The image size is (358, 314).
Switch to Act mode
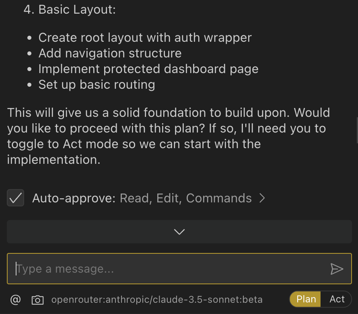point(337,299)
